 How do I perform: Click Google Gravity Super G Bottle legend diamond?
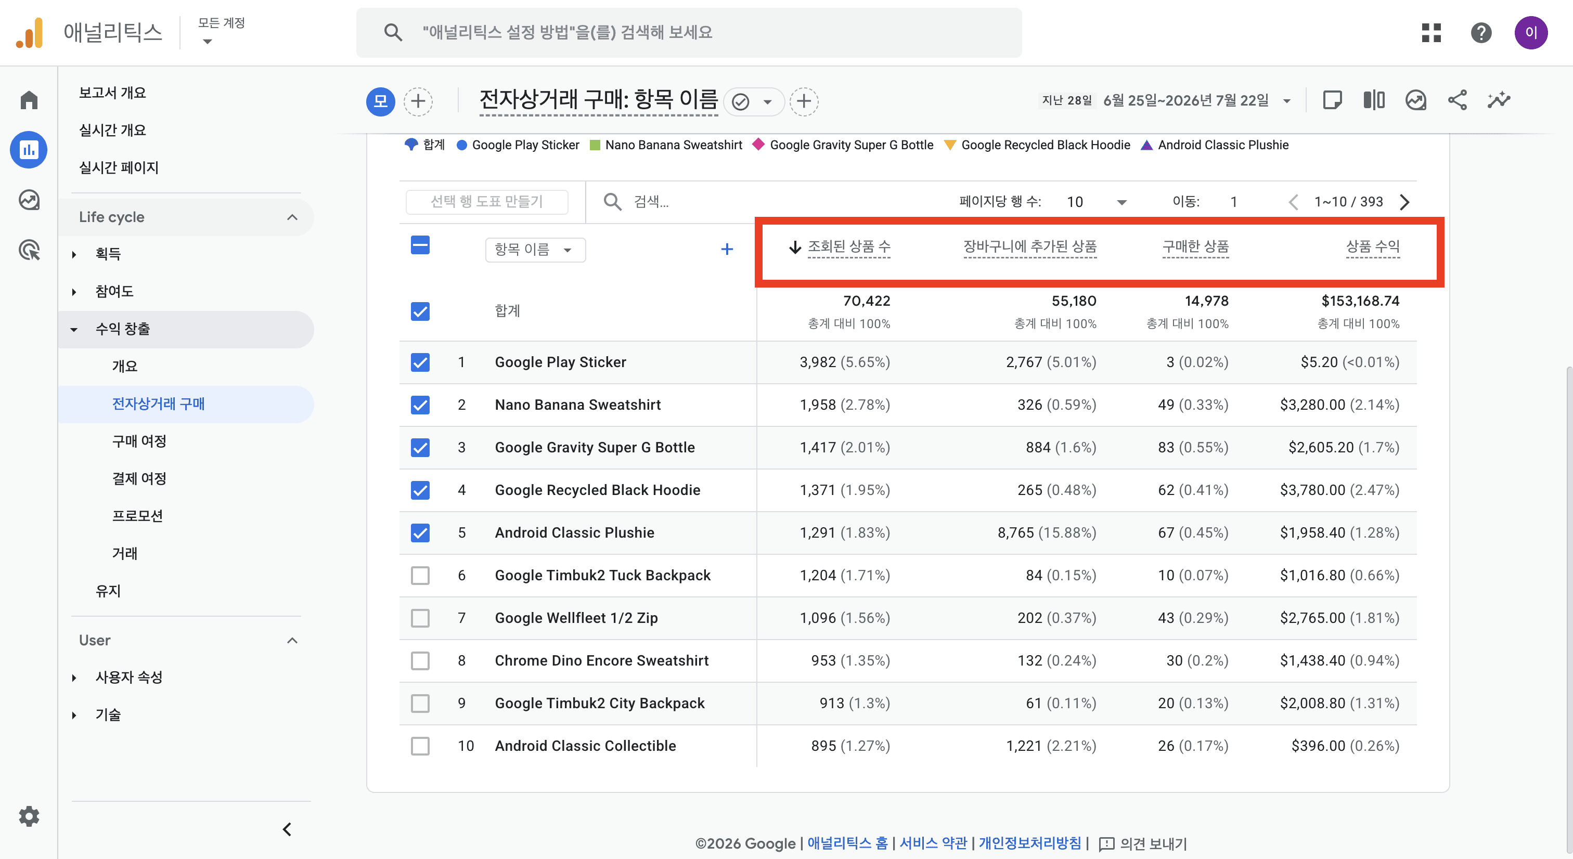758,145
